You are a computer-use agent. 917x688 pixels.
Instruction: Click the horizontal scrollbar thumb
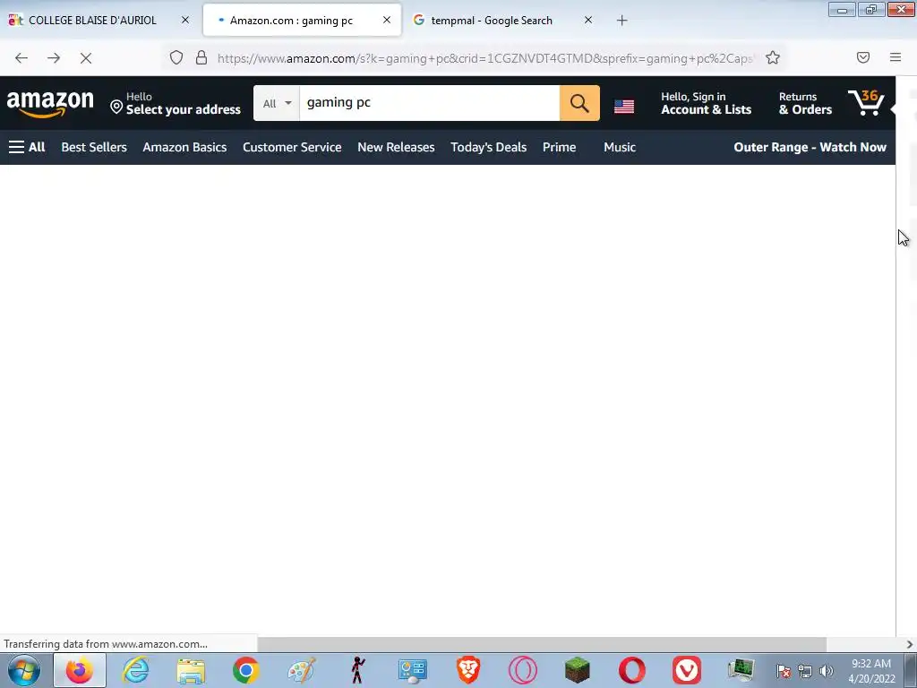coord(542,644)
